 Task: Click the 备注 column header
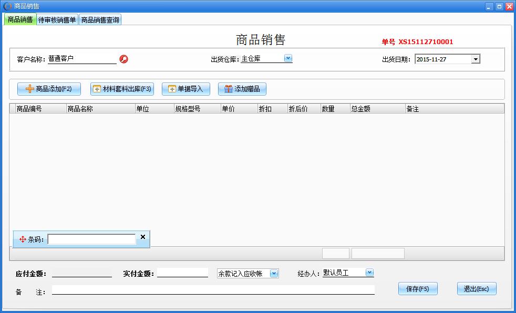(x=455, y=109)
